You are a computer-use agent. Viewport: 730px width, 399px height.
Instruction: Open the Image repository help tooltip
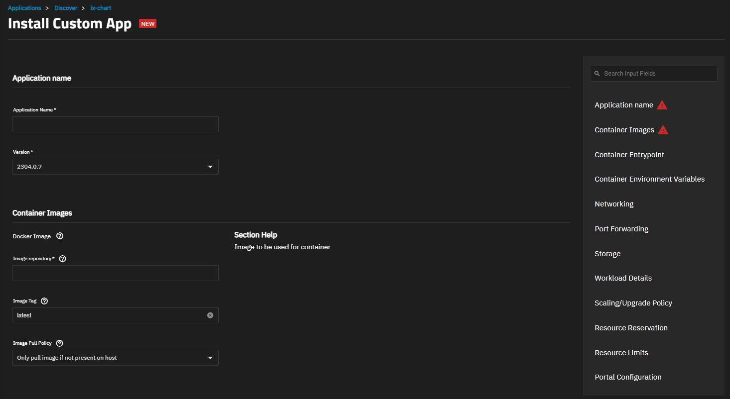click(62, 259)
